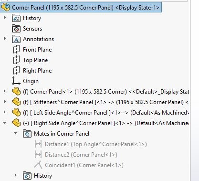Expand the Left Side Angle component
The image size is (199, 181).
5,112
